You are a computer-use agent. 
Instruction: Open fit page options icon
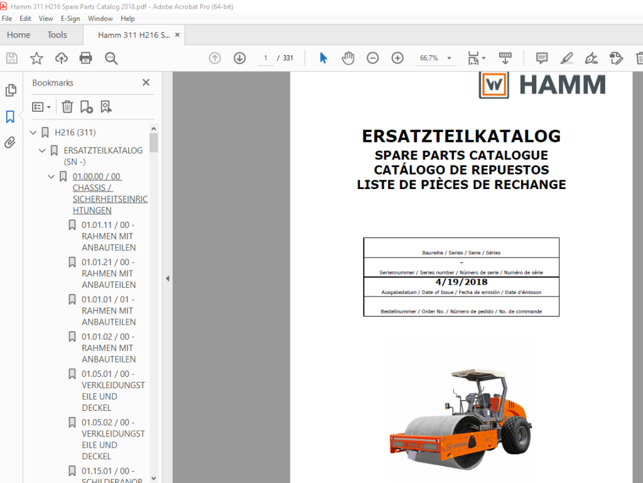pos(473,58)
